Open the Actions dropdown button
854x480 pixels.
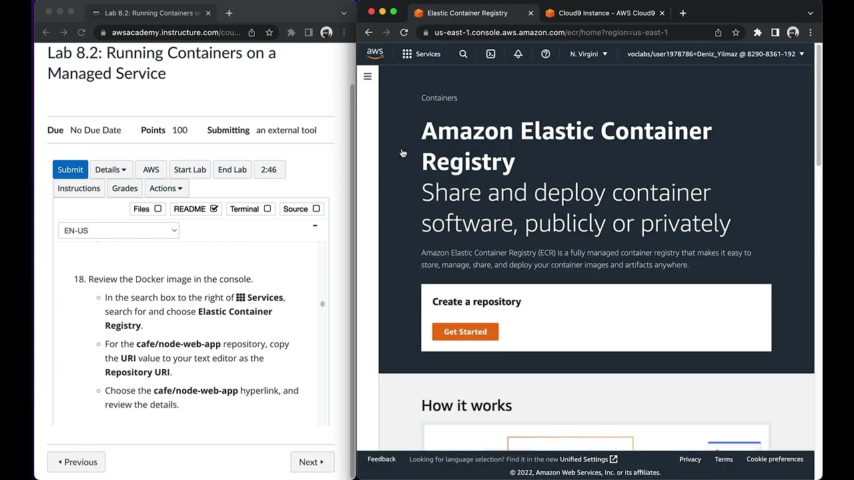pos(166,188)
